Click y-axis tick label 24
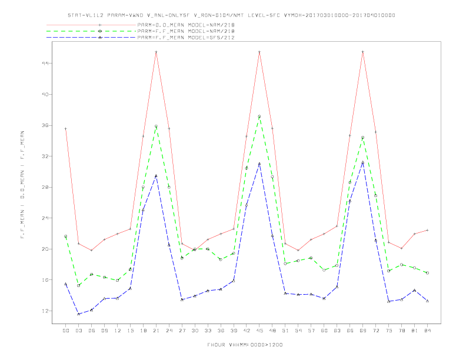The height and width of the screenshot is (360, 466). (45, 218)
